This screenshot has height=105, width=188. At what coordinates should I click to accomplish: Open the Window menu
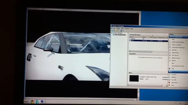coord(127,29)
